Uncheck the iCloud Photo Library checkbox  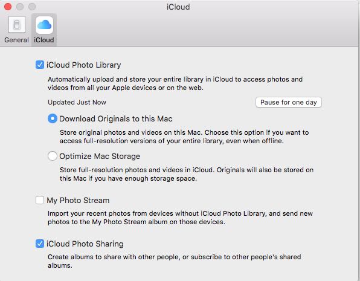[x=40, y=65]
